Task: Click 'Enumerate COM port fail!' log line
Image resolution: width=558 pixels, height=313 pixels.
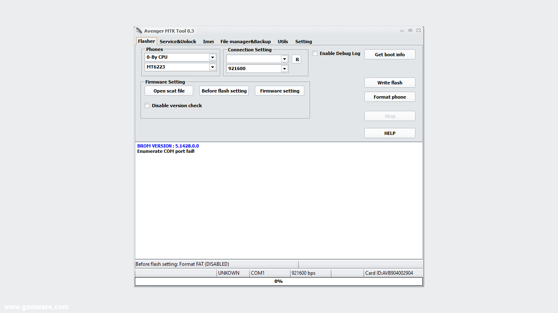Action: tap(166, 151)
